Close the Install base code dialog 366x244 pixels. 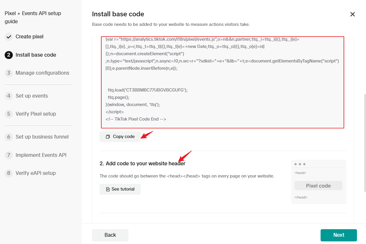tap(352, 14)
